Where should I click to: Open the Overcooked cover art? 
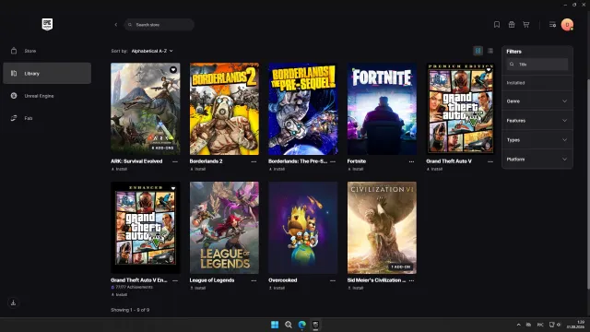click(x=303, y=228)
